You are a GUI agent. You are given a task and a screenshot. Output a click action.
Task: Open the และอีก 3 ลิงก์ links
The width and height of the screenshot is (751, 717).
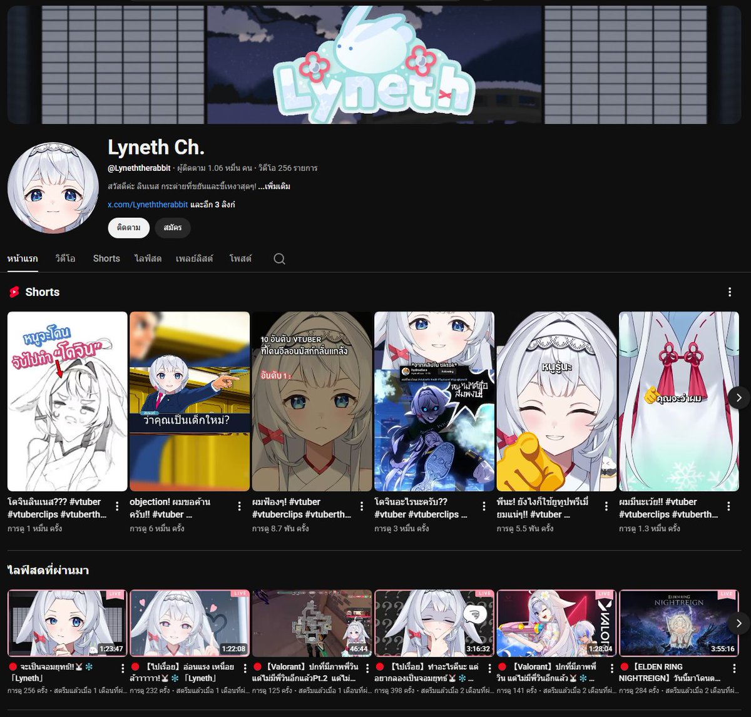(213, 205)
